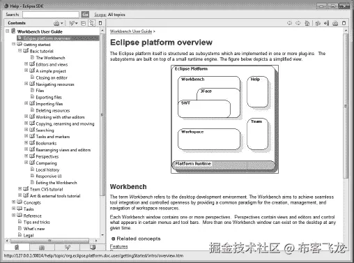Open the Legal topic

(29, 235)
